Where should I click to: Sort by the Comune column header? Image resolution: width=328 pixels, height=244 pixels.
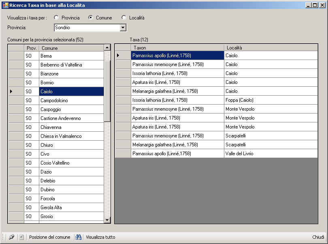71,48
